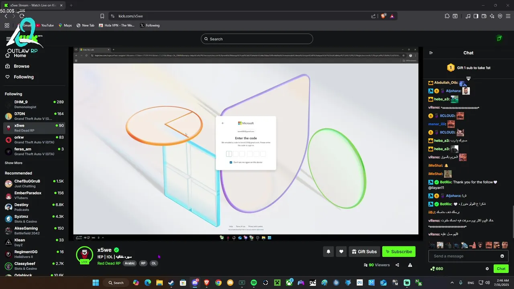514x289 pixels.
Task: Click the Brave Shields lion icon
Action: point(383,16)
